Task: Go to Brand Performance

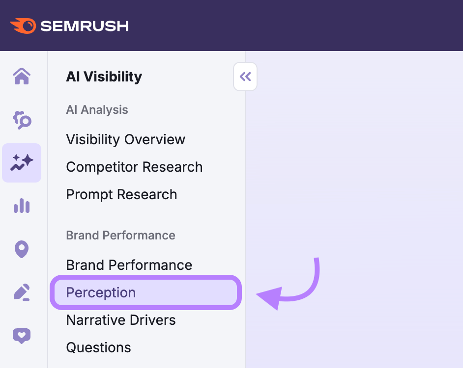Action: point(129,265)
